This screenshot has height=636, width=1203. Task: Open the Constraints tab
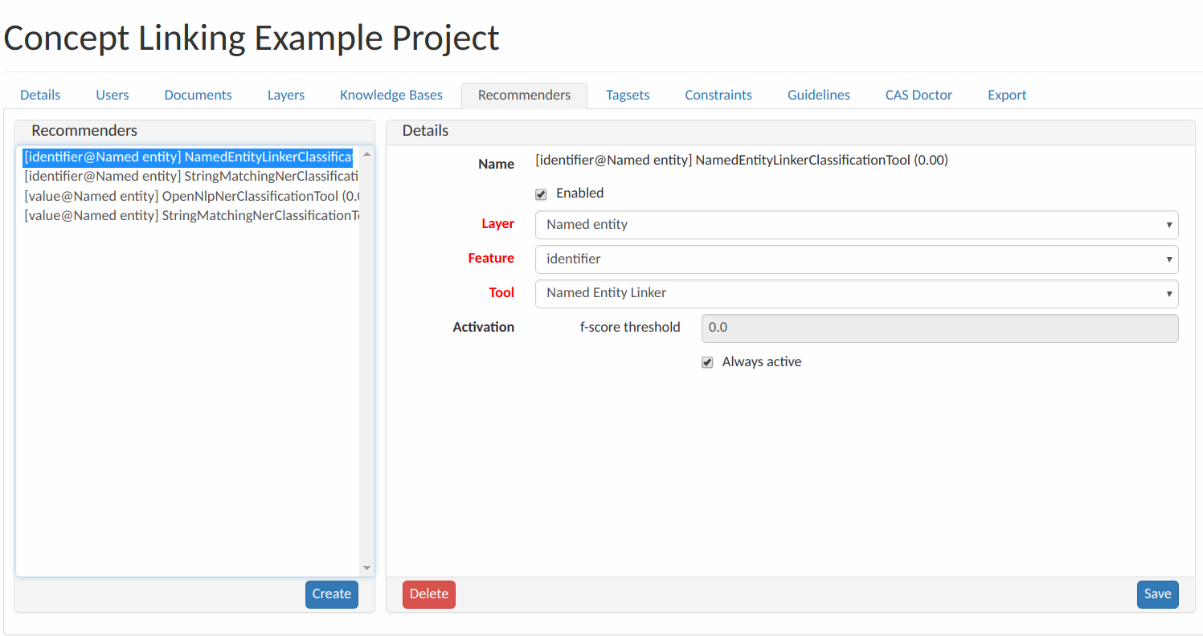(718, 95)
